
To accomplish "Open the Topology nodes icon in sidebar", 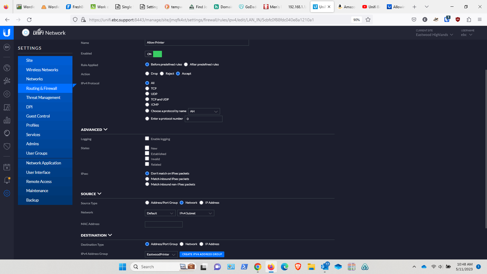I will click(7, 81).
